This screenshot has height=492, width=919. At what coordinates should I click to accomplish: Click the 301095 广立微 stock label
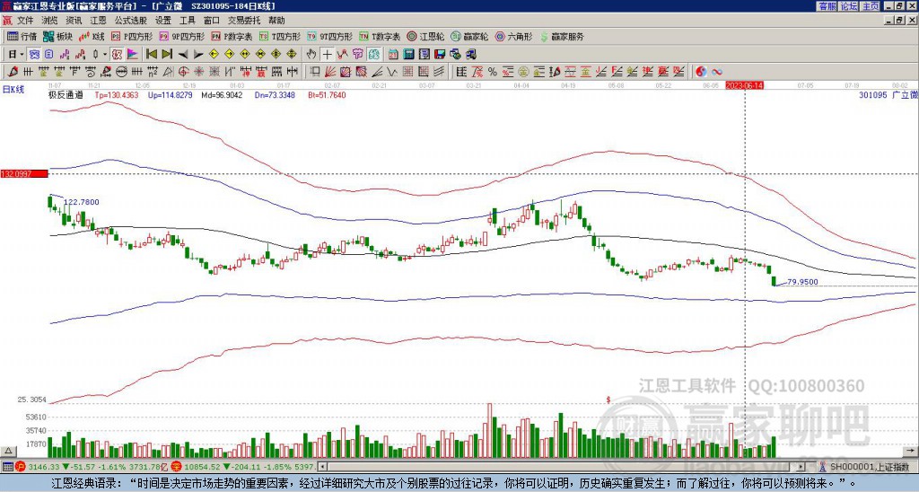[888, 95]
